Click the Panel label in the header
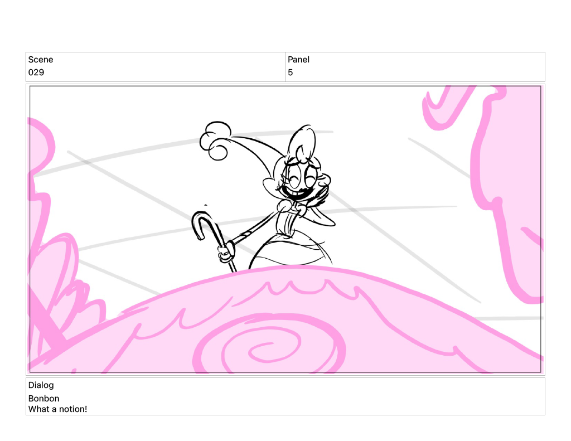The image size is (571, 441). coord(298,60)
